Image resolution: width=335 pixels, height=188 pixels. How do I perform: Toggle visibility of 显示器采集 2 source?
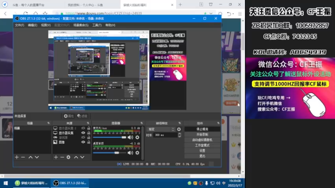pyautogui.click(x=83, y=128)
